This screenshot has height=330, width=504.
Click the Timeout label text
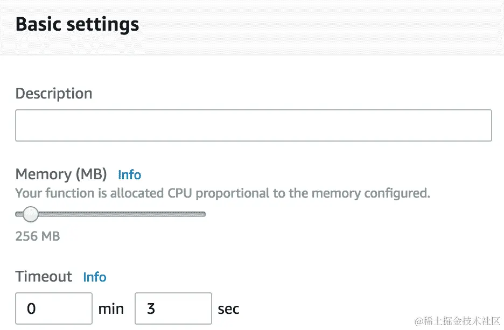[44, 277]
